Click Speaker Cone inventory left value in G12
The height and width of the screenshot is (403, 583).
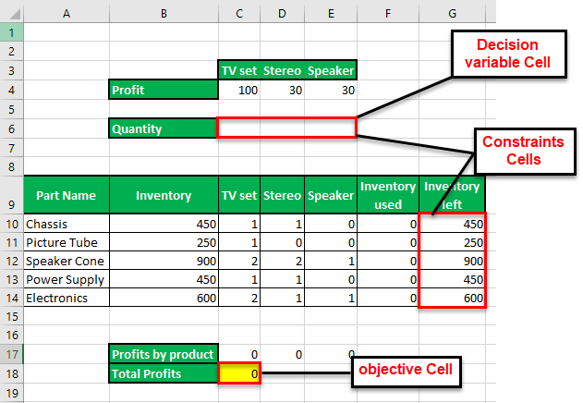[452, 261]
